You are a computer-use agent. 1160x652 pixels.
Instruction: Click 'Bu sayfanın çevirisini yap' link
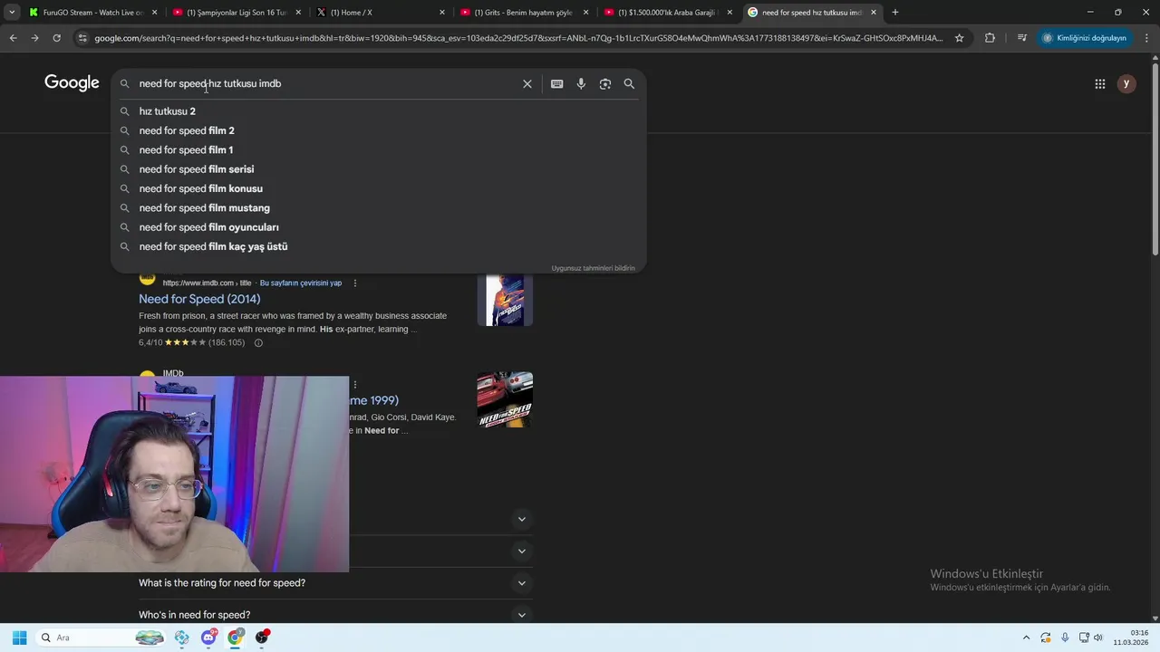[x=301, y=283]
